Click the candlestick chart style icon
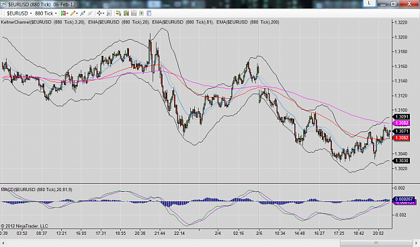The width and height of the screenshot is (420, 247). [x=63, y=13]
